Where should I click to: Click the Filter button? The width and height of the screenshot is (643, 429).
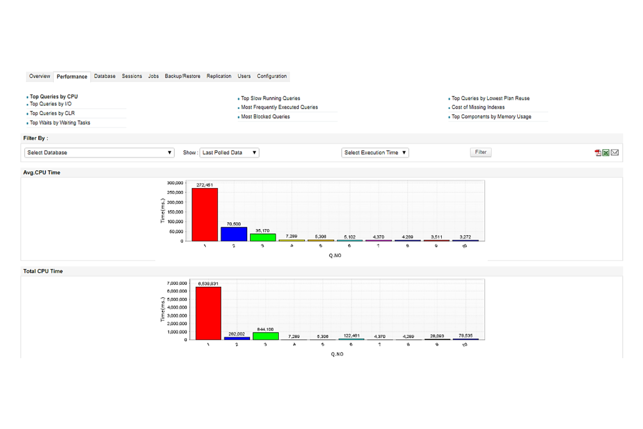(x=480, y=152)
